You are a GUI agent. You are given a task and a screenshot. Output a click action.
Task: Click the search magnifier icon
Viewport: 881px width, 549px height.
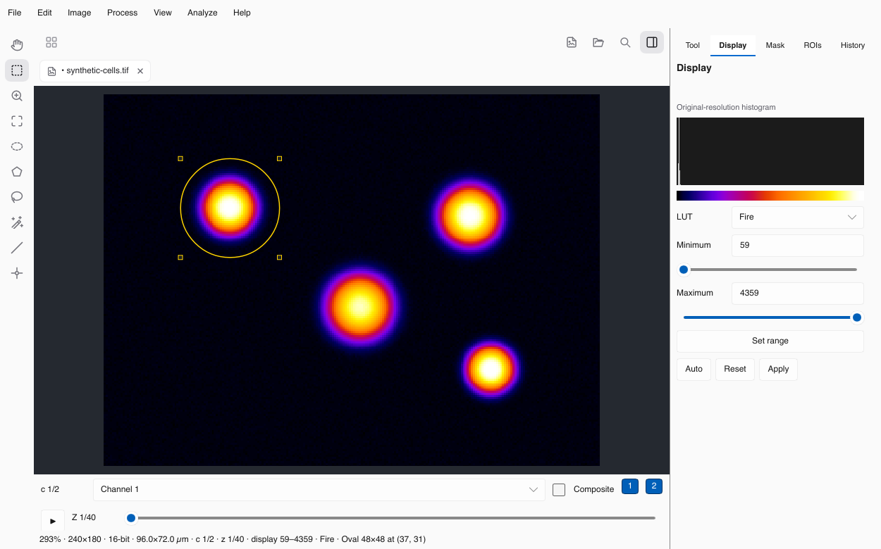click(x=625, y=42)
